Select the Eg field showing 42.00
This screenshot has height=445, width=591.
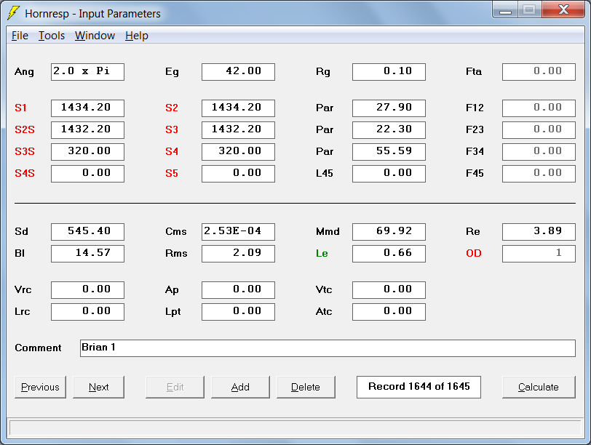coord(238,71)
